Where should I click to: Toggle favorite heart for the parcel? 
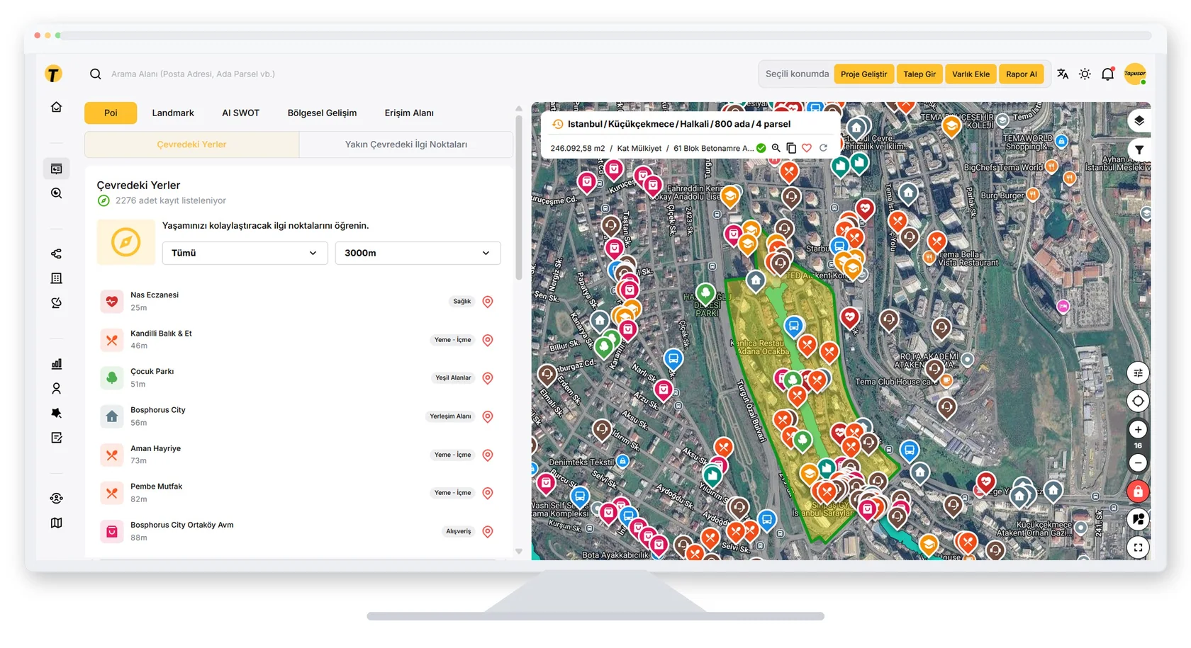click(807, 148)
